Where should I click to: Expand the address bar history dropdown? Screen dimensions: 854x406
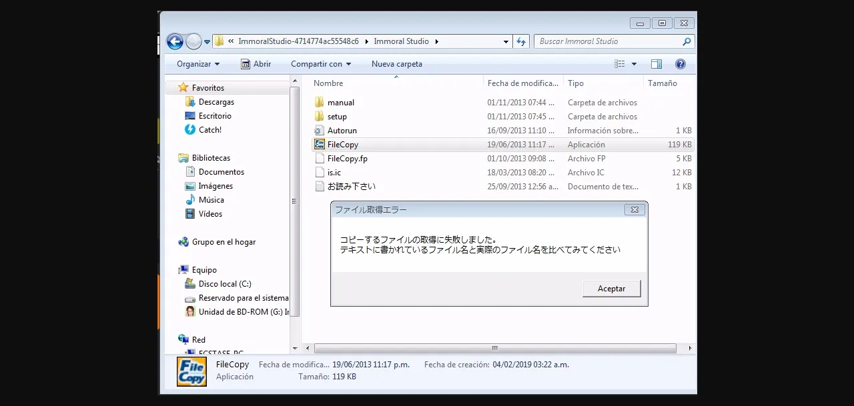point(506,41)
